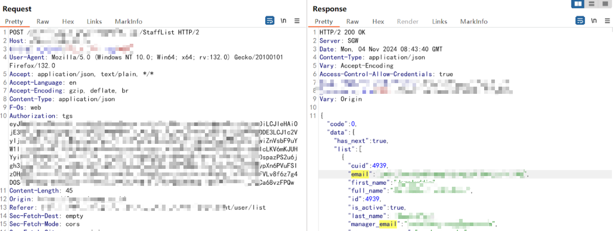Open the Hex tab in Request
This screenshot has height=231, width=613.
pos(68,21)
